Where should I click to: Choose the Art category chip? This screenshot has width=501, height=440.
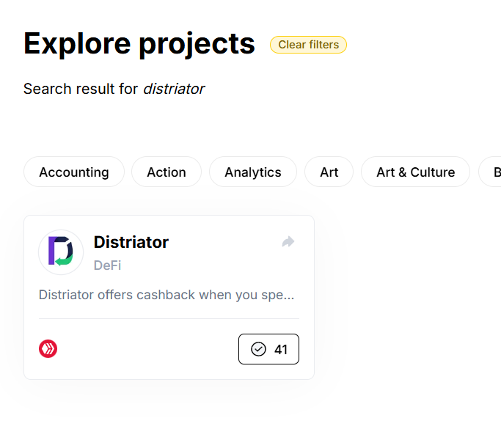coord(329,172)
